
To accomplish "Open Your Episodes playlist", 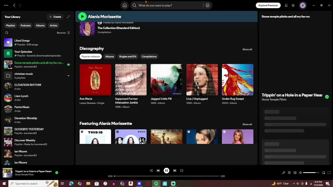I will click(x=37, y=54).
